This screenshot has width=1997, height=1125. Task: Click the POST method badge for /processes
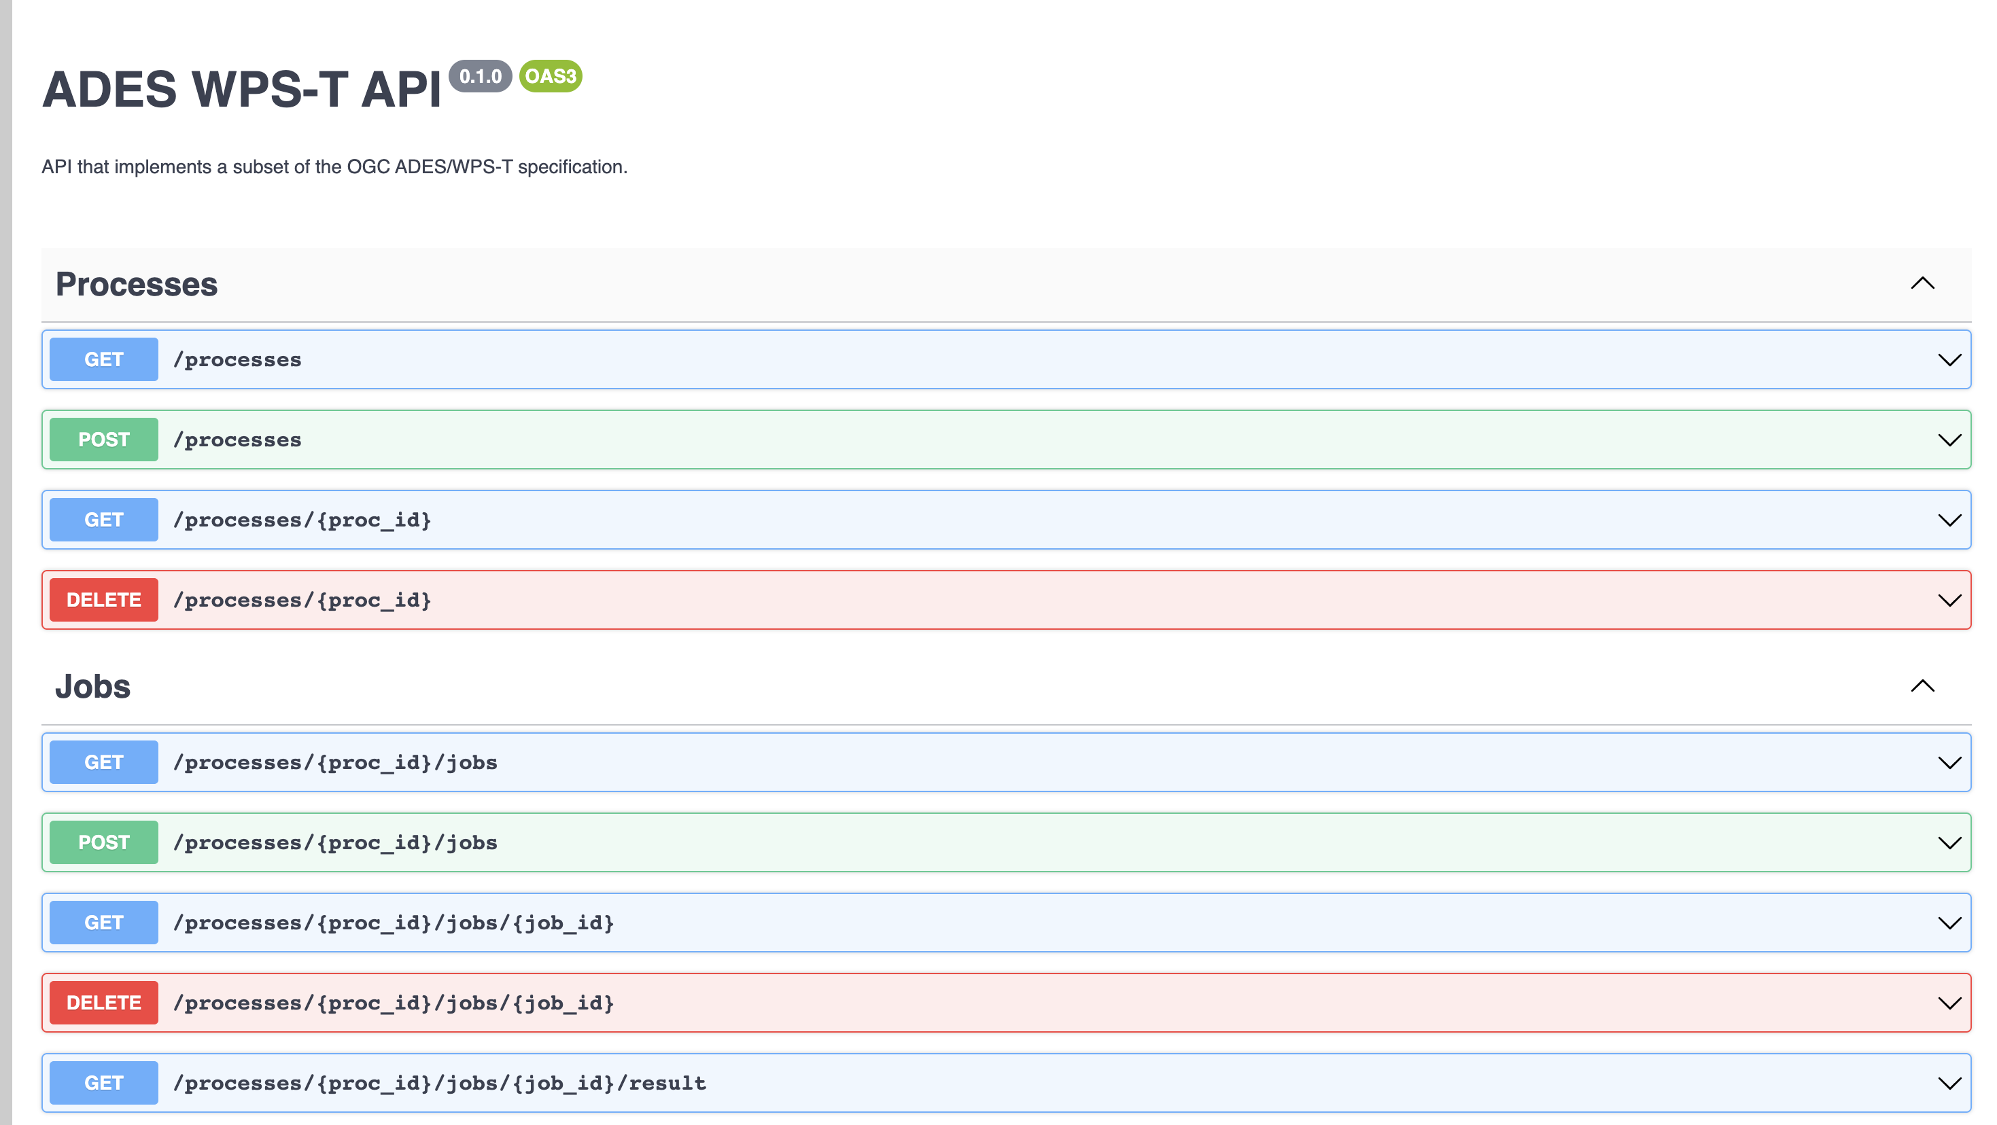point(104,440)
